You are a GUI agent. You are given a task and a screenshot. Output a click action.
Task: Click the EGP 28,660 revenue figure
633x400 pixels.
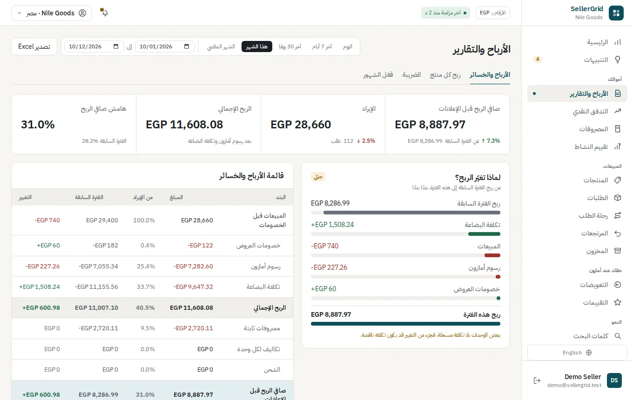pos(301,125)
